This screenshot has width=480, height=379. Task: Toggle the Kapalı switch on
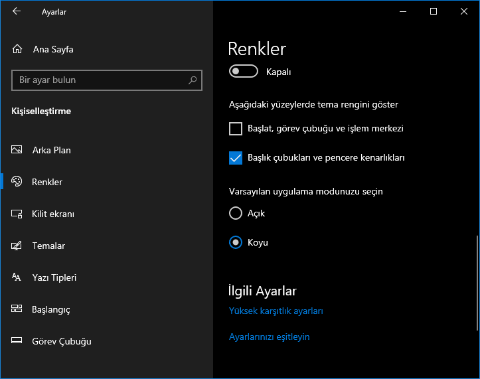[244, 71]
